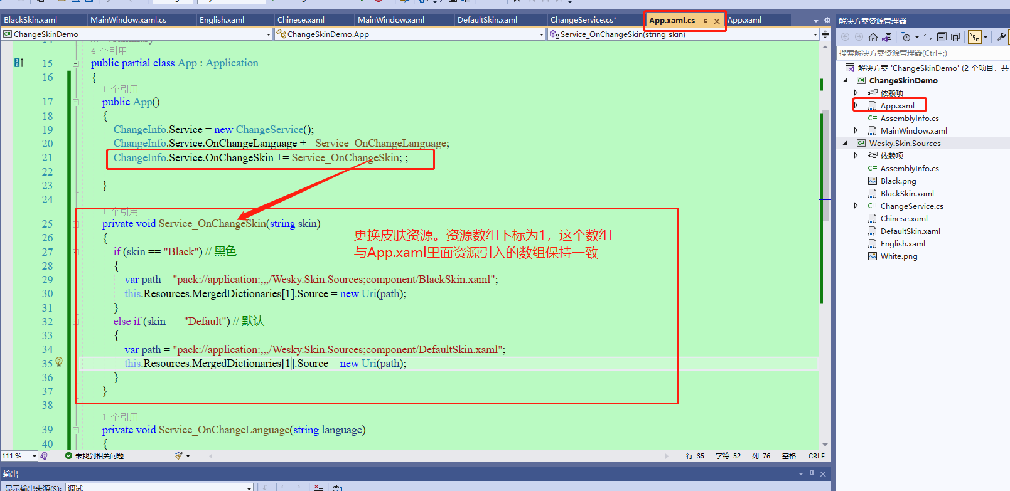The image size is (1010, 491).
Task: Pin the Output panel
Action: (x=812, y=473)
